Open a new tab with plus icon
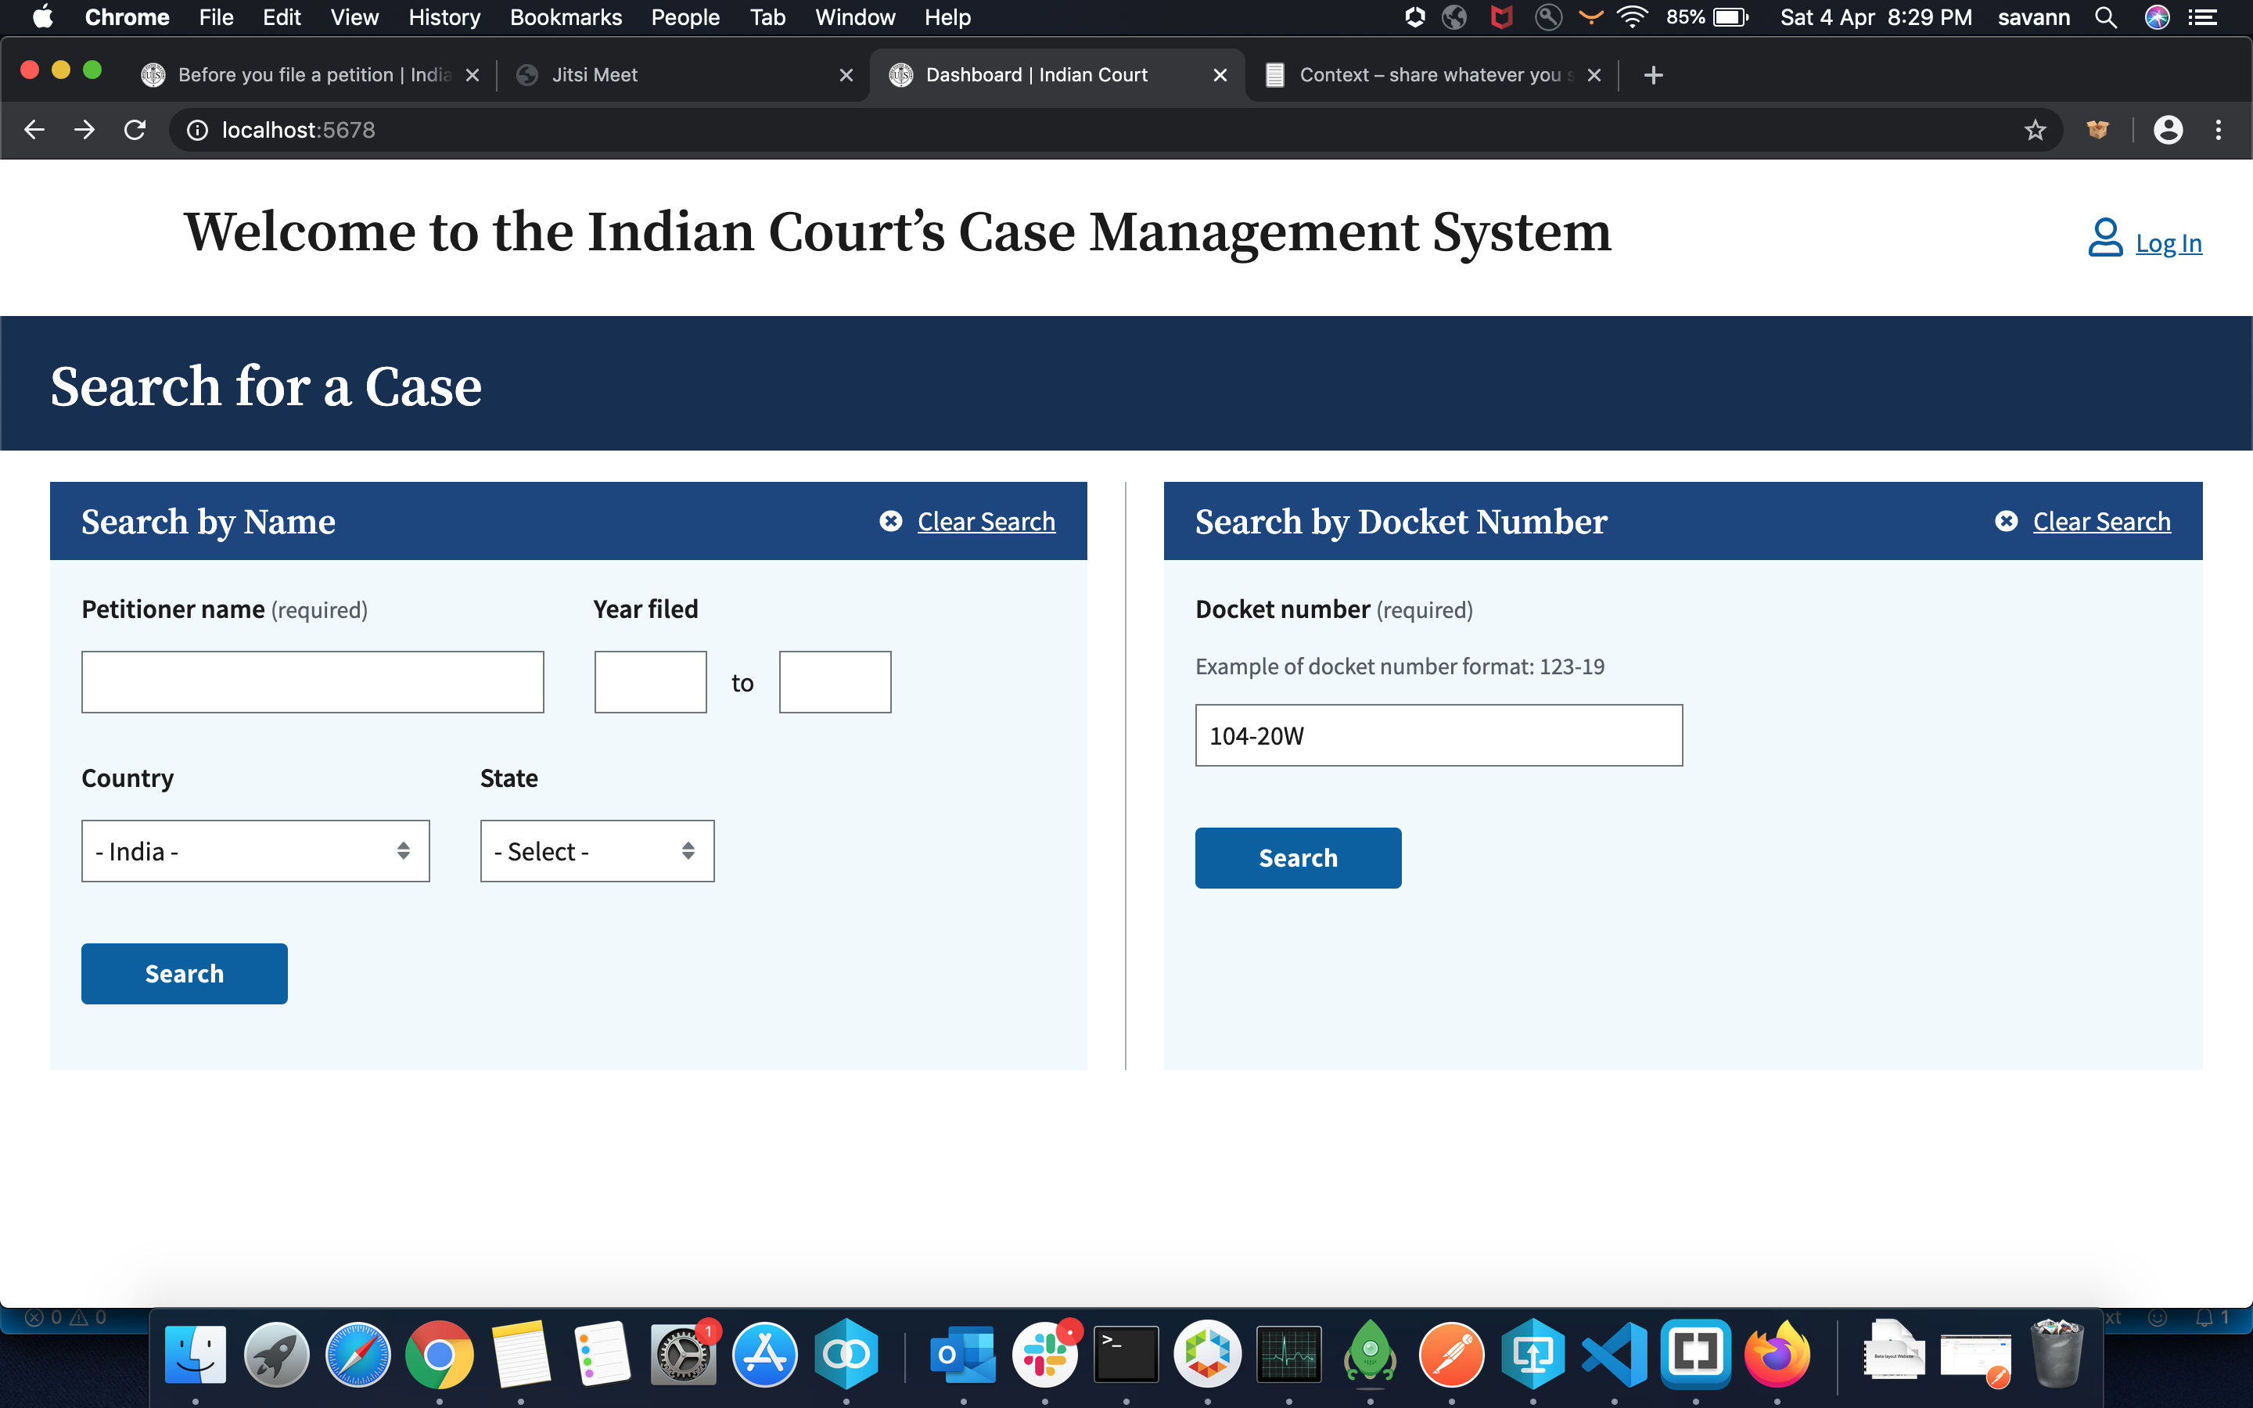The image size is (2253, 1408). click(1654, 74)
